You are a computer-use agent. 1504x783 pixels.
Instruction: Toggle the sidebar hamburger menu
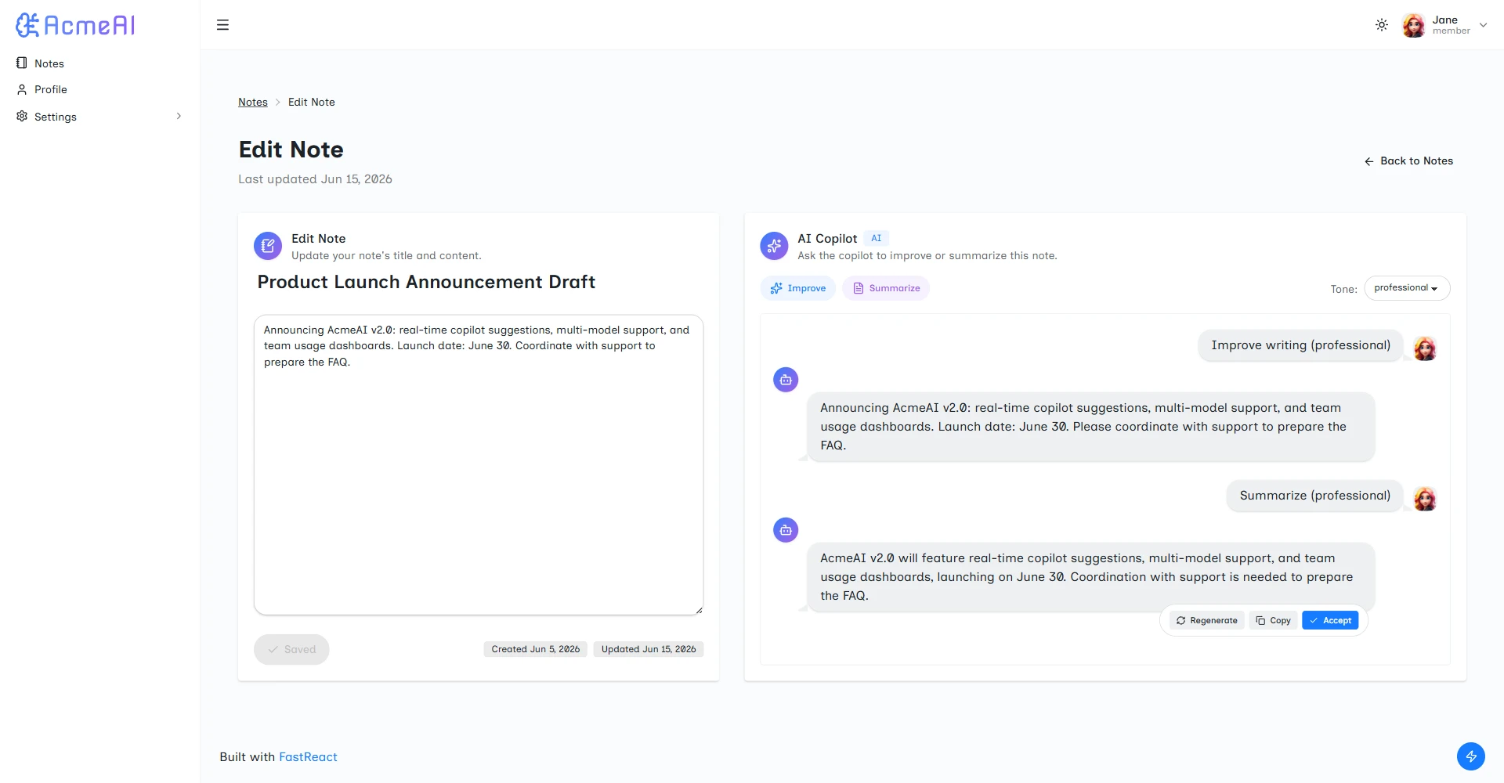[222, 25]
